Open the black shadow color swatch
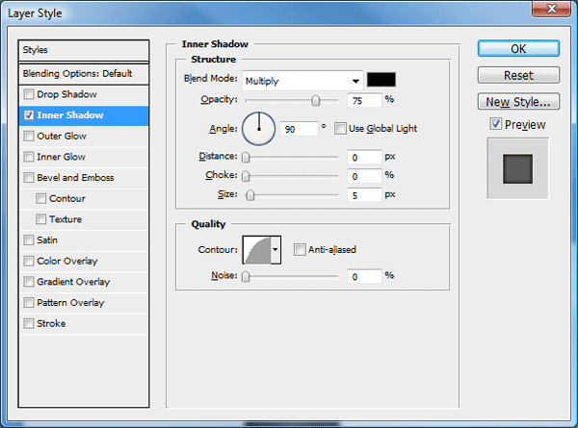Viewport: 578px width, 428px height. coord(381,80)
